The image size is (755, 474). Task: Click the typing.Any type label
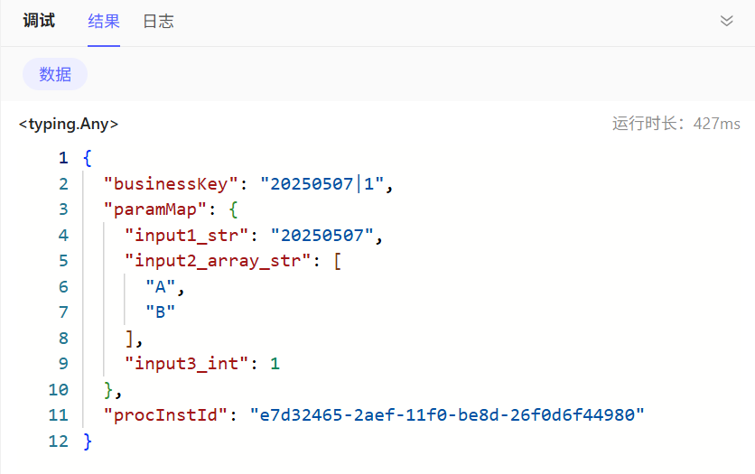(x=69, y=125)
